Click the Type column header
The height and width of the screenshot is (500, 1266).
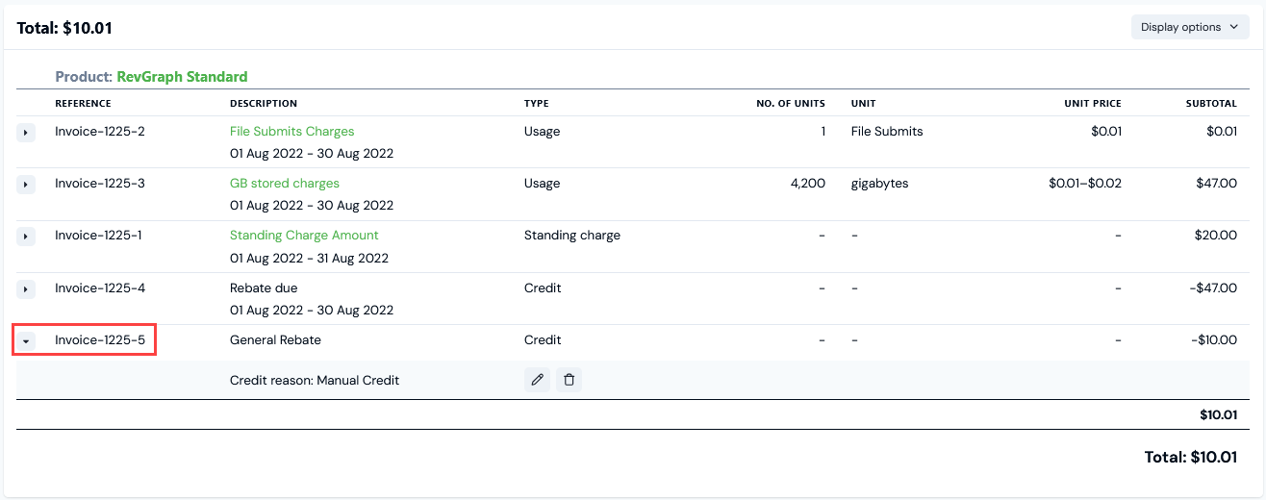pos(537,104)
